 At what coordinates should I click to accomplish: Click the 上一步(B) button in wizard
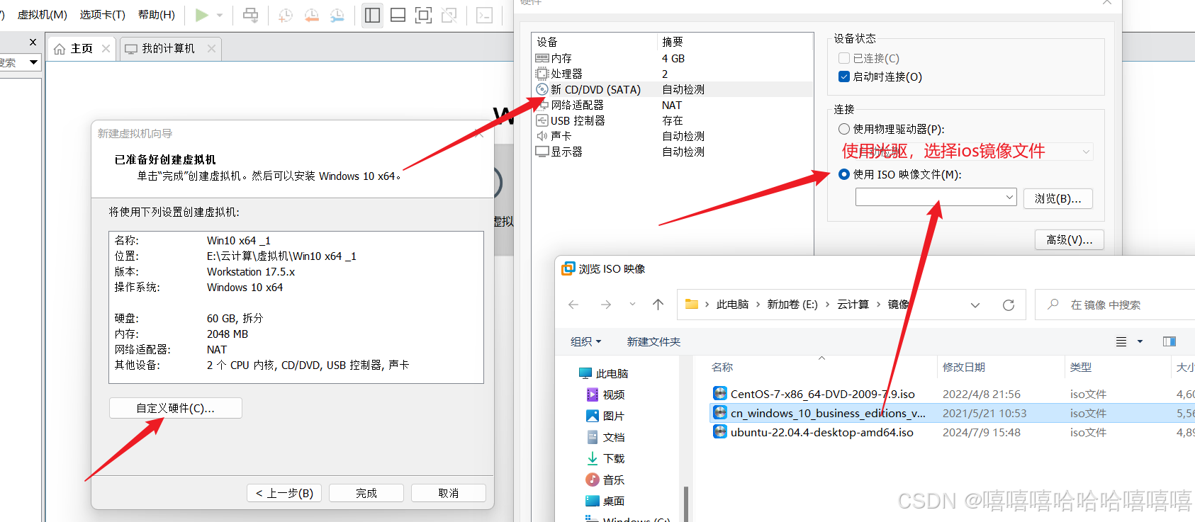pos(284,493)
